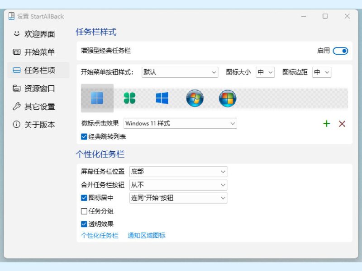Uncheck the 图标居中 checkbox
This screenshot has width=362, height=271.
pyautogui.click(x=84, y=198)
